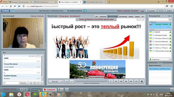Image resolution: width=174 pixels, height=97 pixels.
Task: Click the blue chat icon after font button
Action: (42, 83)
